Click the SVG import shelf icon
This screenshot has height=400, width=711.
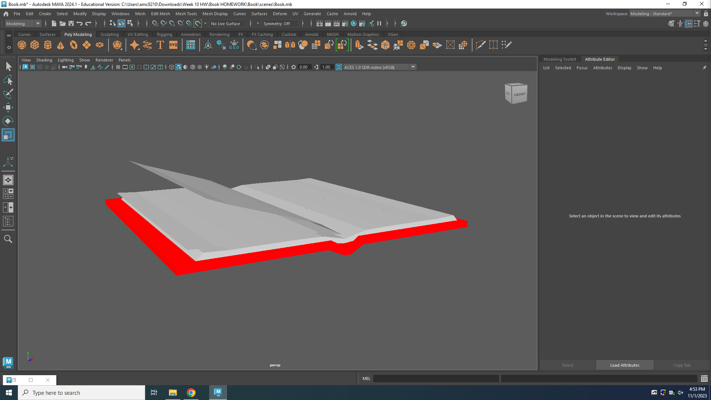(173, 45)
